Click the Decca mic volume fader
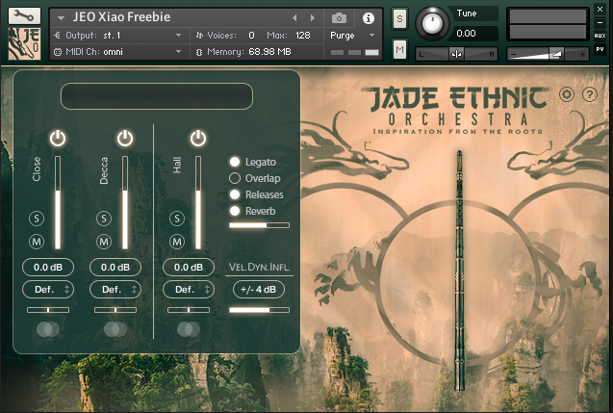Viewport: 613px width, 413px height. click(x=125, y=202)
